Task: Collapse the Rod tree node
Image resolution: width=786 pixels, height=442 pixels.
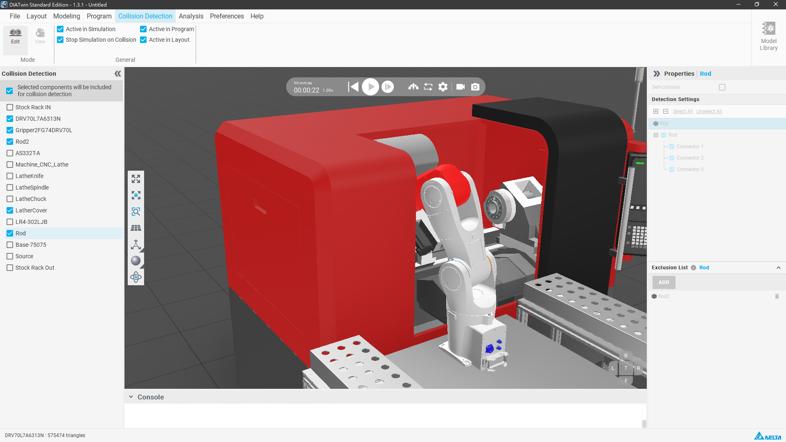Action: click(x=656, y=135)
